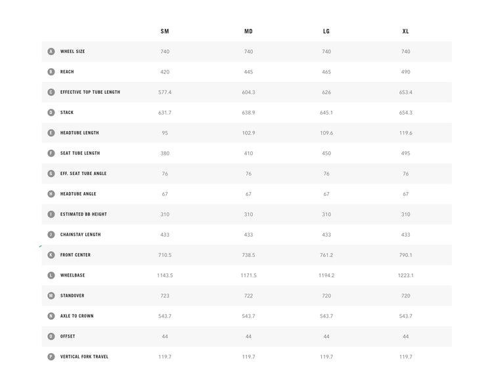Click the 1223.1 wheelbase value for XL
Screen dimensions: 486x388
click(406, 275)
